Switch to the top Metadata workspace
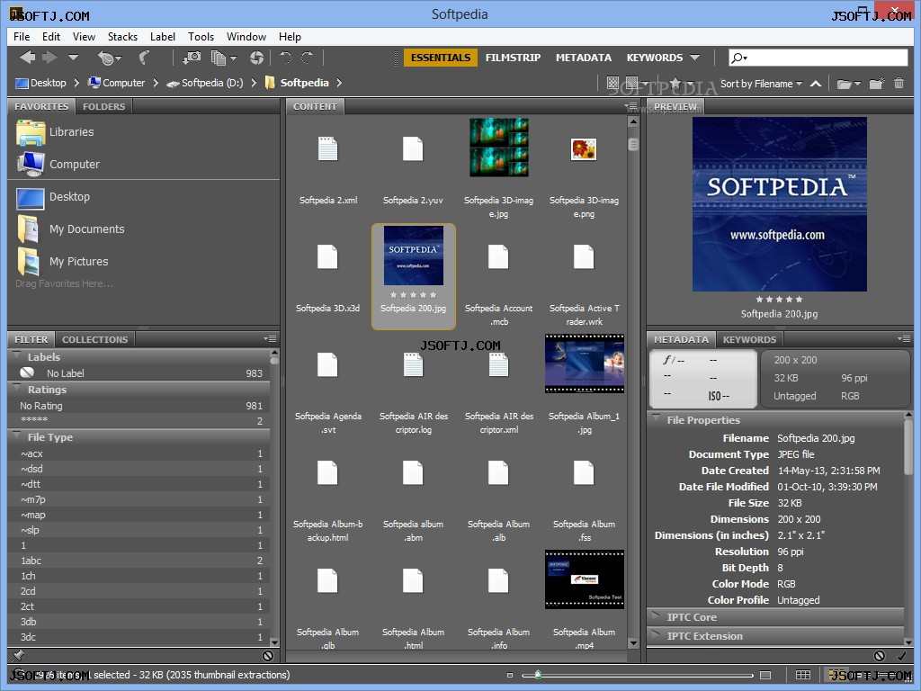 pyautogui.click(x=583, y=58)
